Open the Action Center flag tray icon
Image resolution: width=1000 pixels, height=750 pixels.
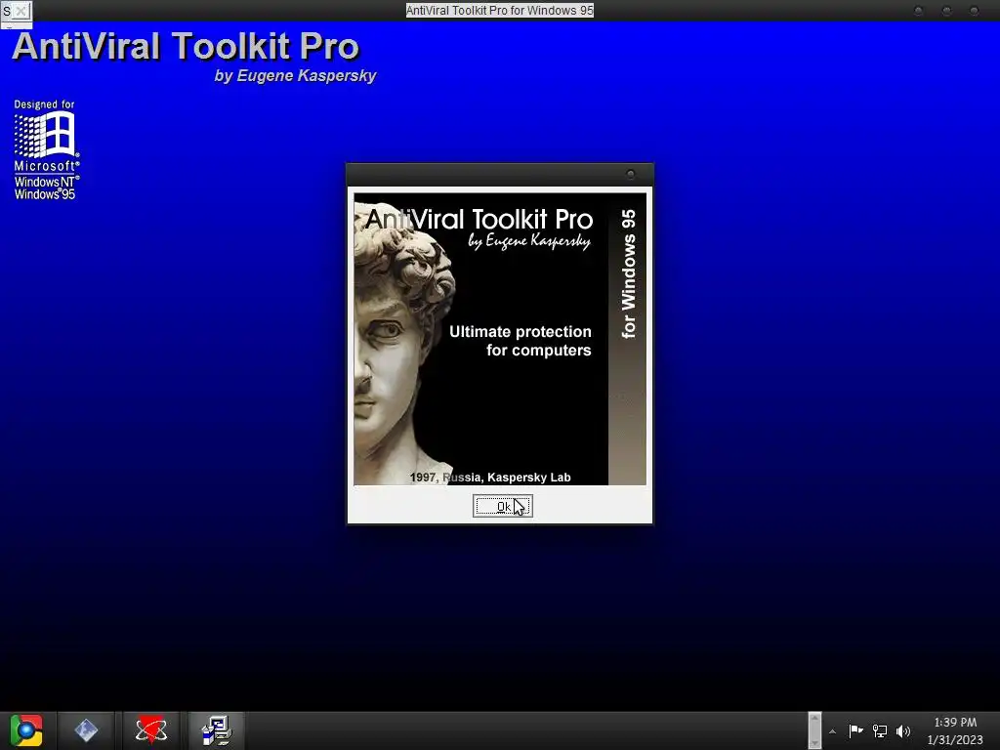pos(855,730)
